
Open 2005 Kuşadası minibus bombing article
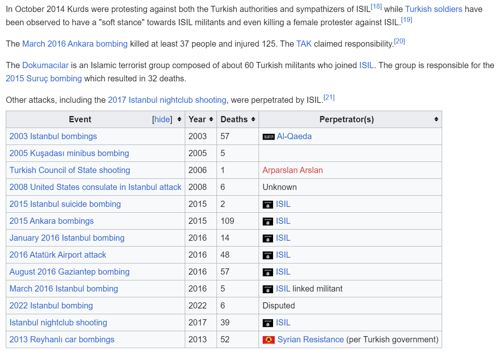[69, 153]
